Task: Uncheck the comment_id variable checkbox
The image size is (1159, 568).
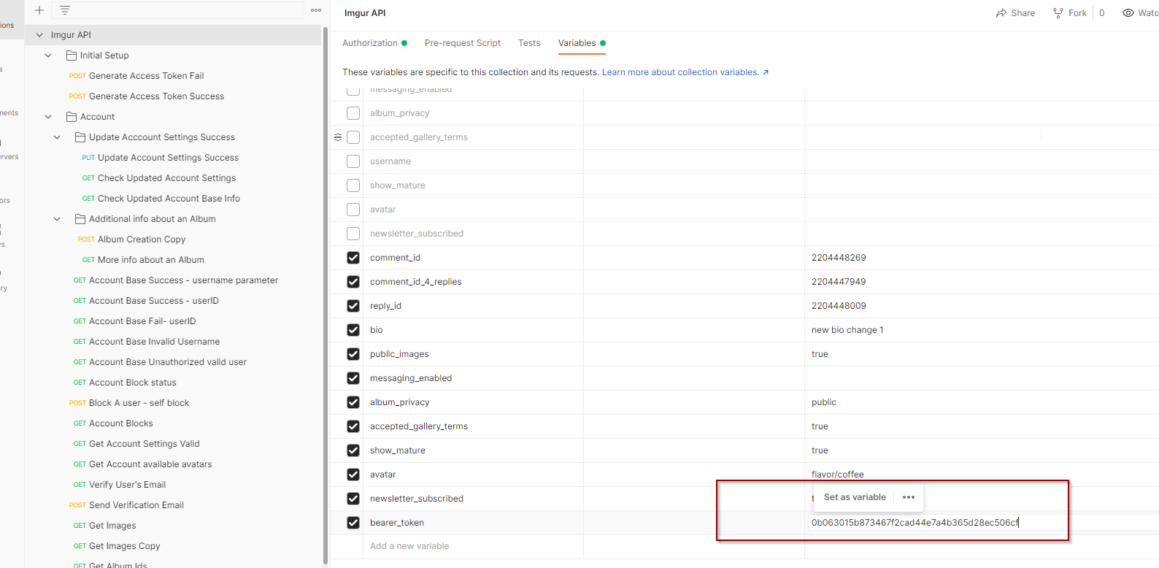Action: pos(353,258)
